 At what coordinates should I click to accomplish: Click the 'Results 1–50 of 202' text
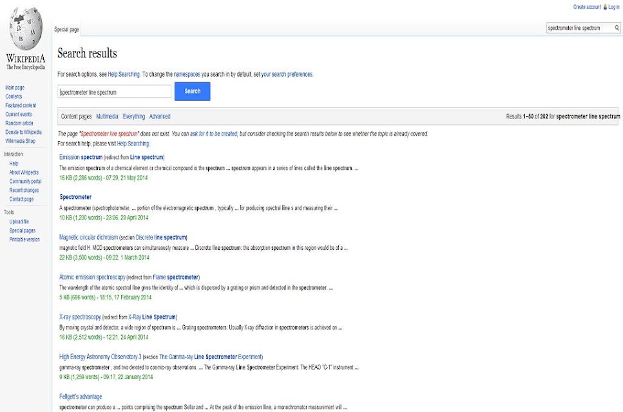pos(527,117)
